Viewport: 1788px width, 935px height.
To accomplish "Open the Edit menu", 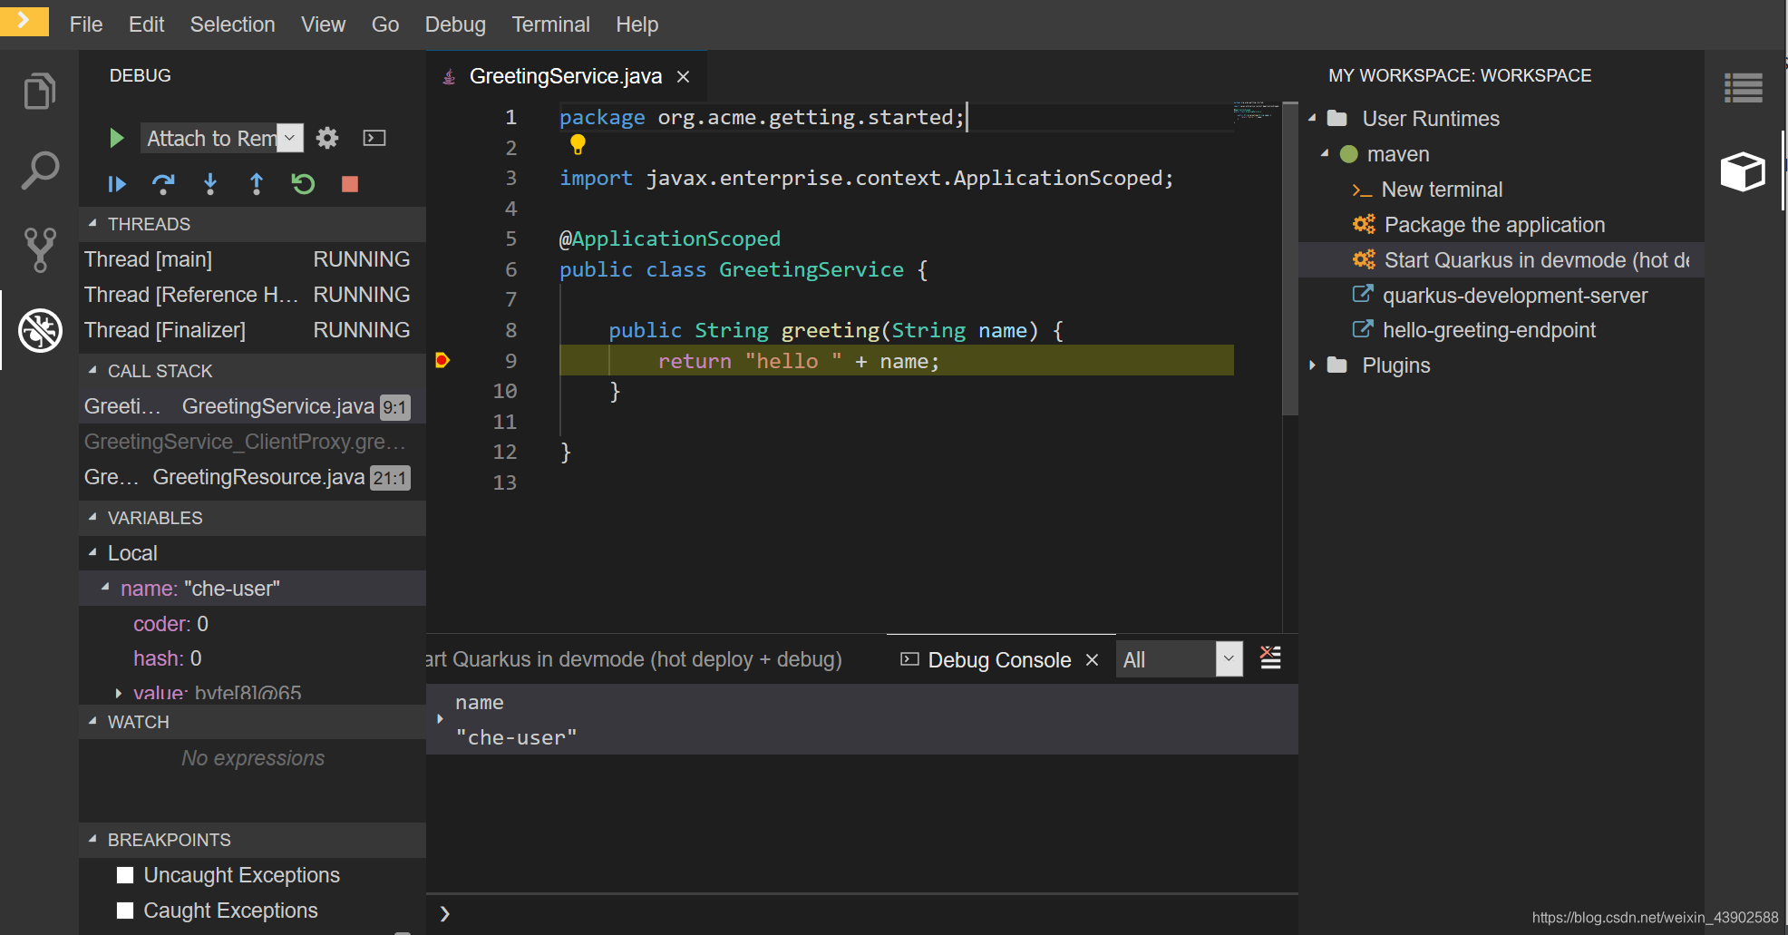I will 146,24.
